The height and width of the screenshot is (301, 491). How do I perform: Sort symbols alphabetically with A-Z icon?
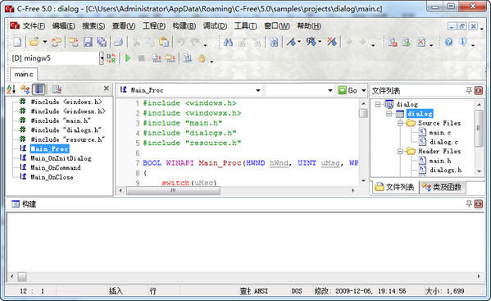coord(11,89)
